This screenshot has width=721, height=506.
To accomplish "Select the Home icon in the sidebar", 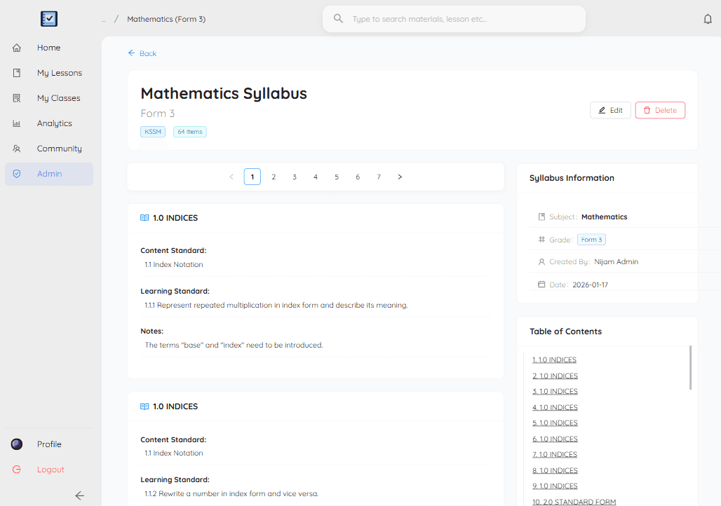I will (x=16, y=47).
